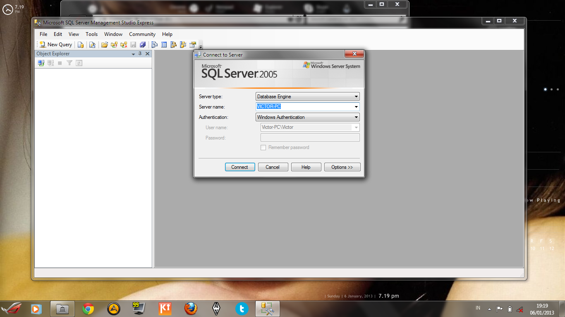Open the Community menu
Image resolution: width=565 pixels, height=317 pixels.
[x=142, y=34]
